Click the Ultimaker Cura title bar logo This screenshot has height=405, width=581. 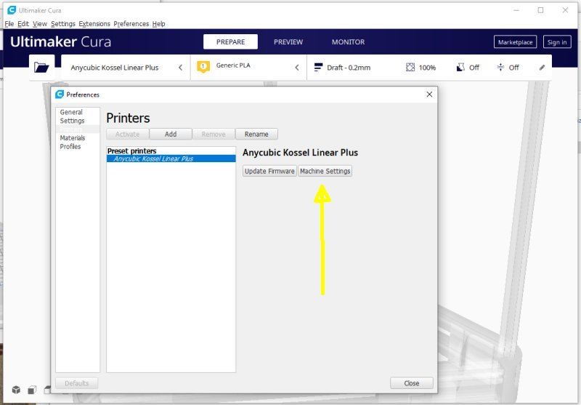click(12, 10)
